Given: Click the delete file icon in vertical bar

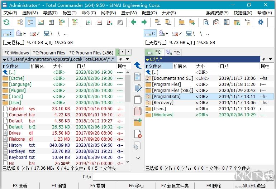Looking at the screenshot, I should click(138, 134).
